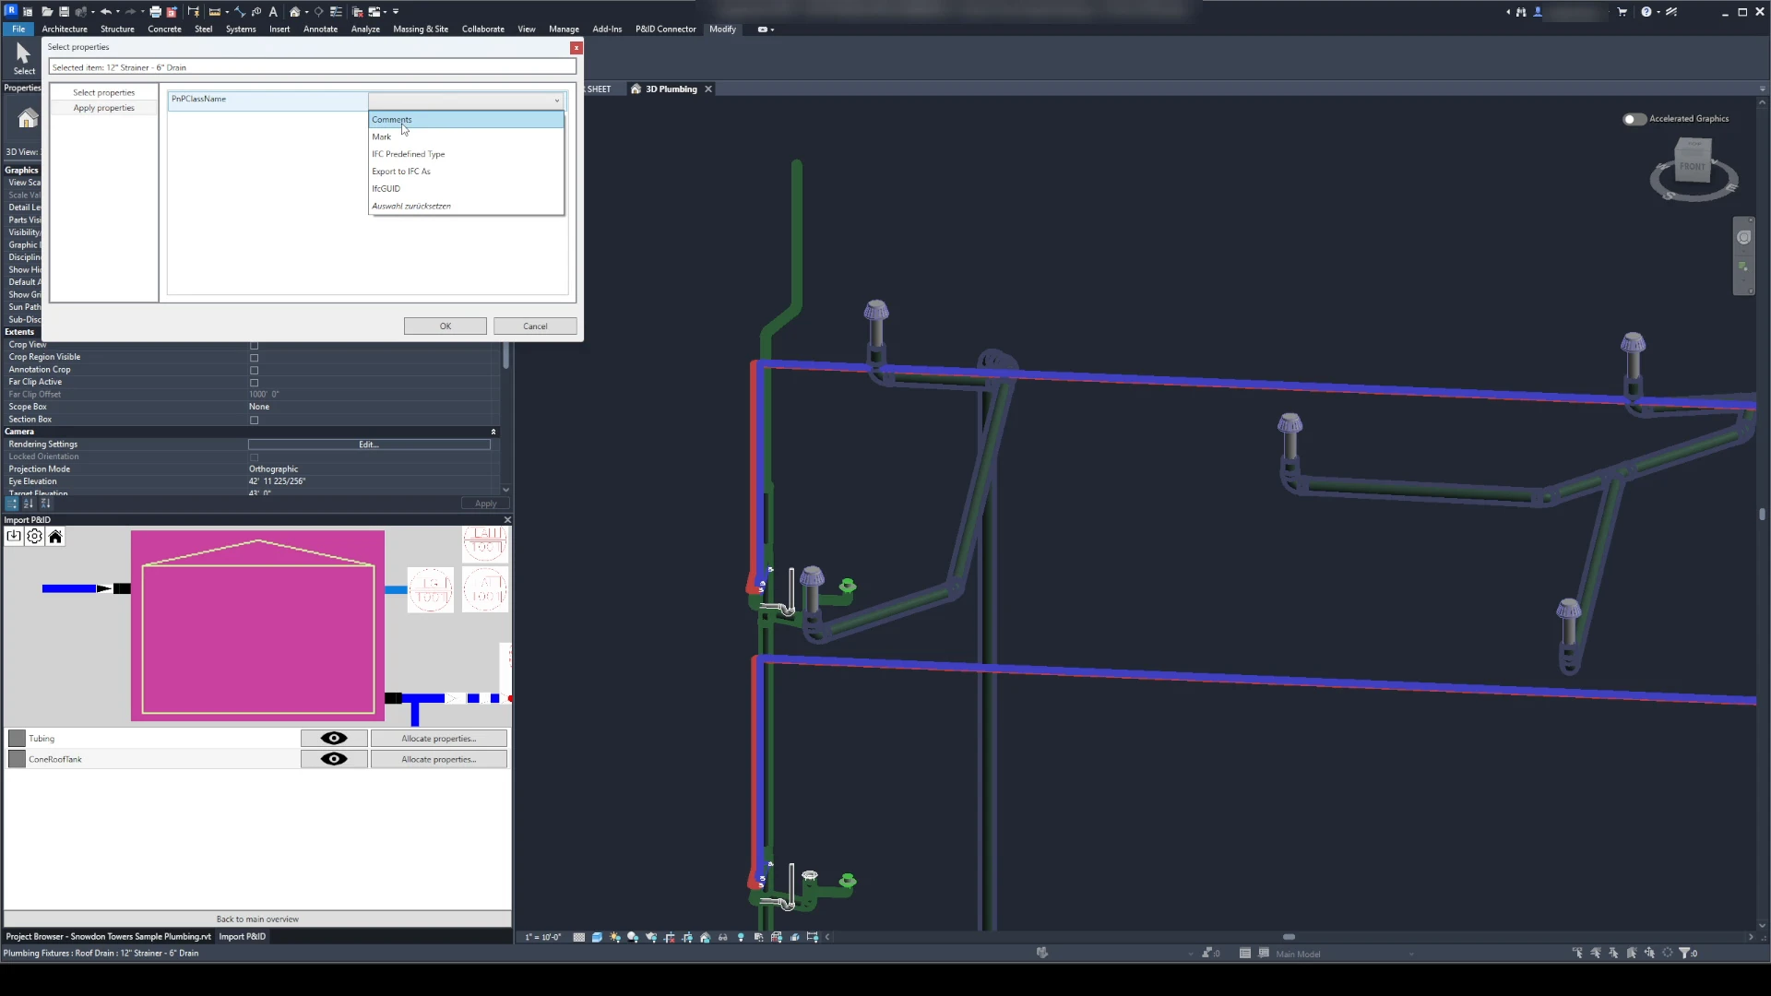Click the Text 'A' icon in quick access
This screenshot has width=1771, height=996.
click(273, 12)
